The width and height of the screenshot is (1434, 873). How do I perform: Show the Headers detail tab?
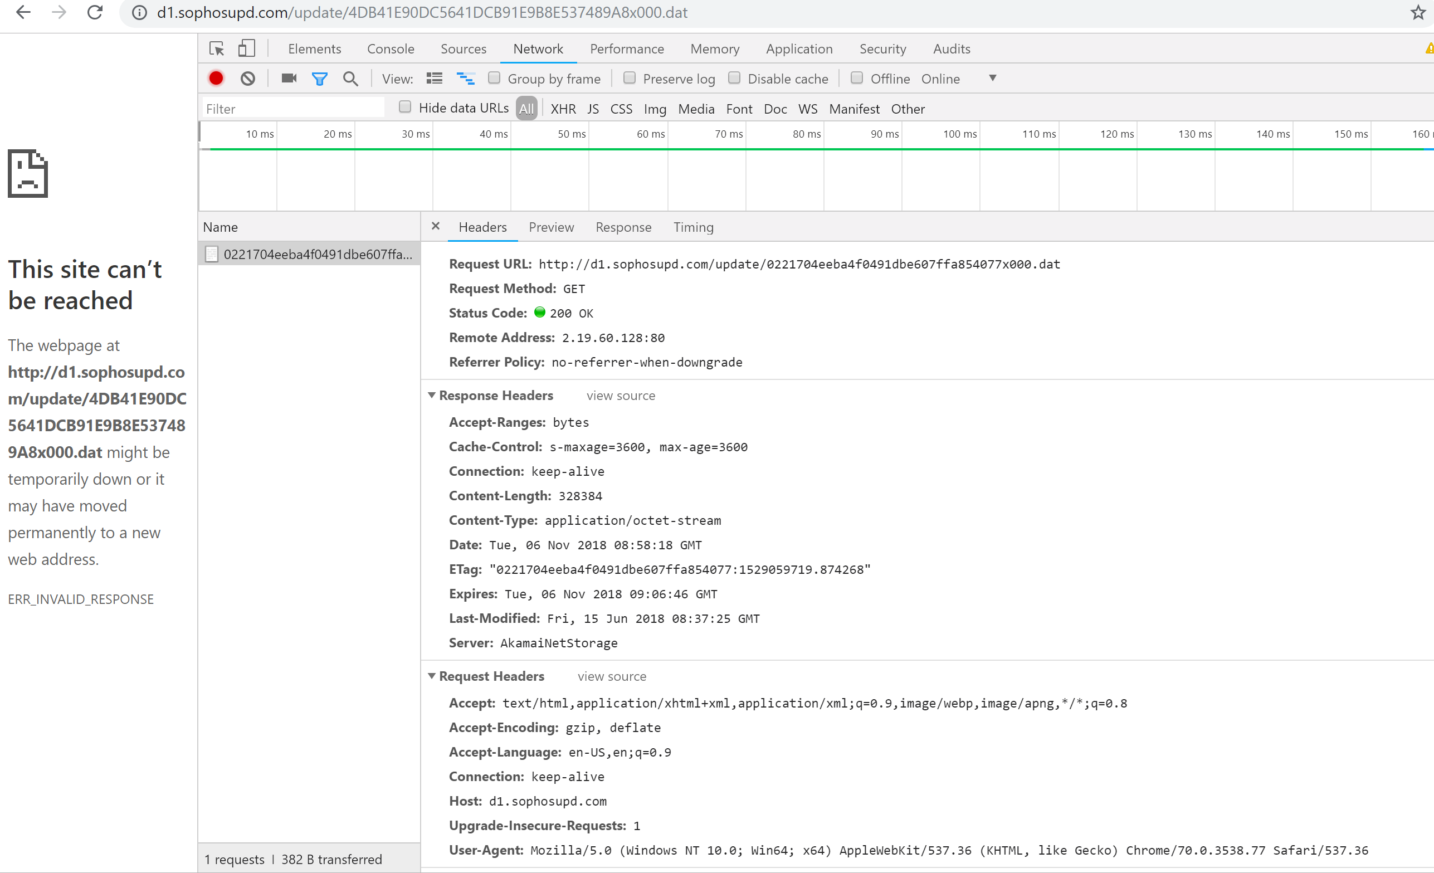click(482, 227)
